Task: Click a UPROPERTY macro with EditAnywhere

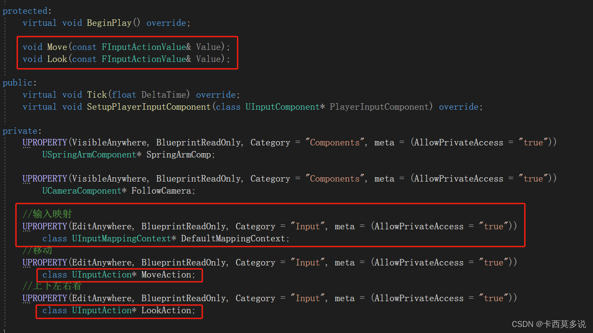Action: tap(45, 226)
